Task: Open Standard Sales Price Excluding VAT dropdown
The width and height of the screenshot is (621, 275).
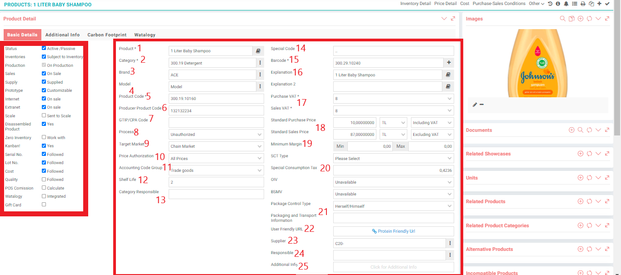Action: (432, 135)
